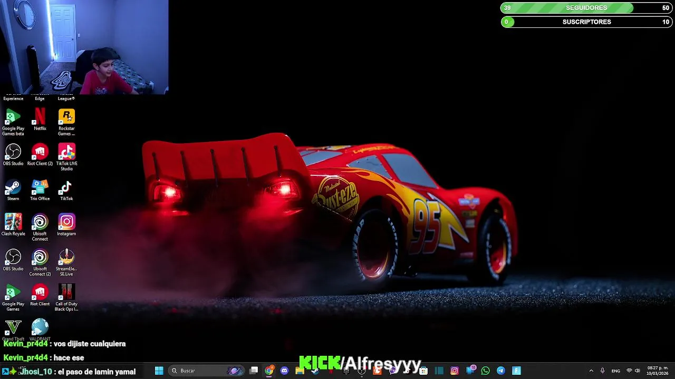Screen dimensions: 675x379
Task: Select the Ubisoft Connect (2) desktop icon
Action: point(40,263)
